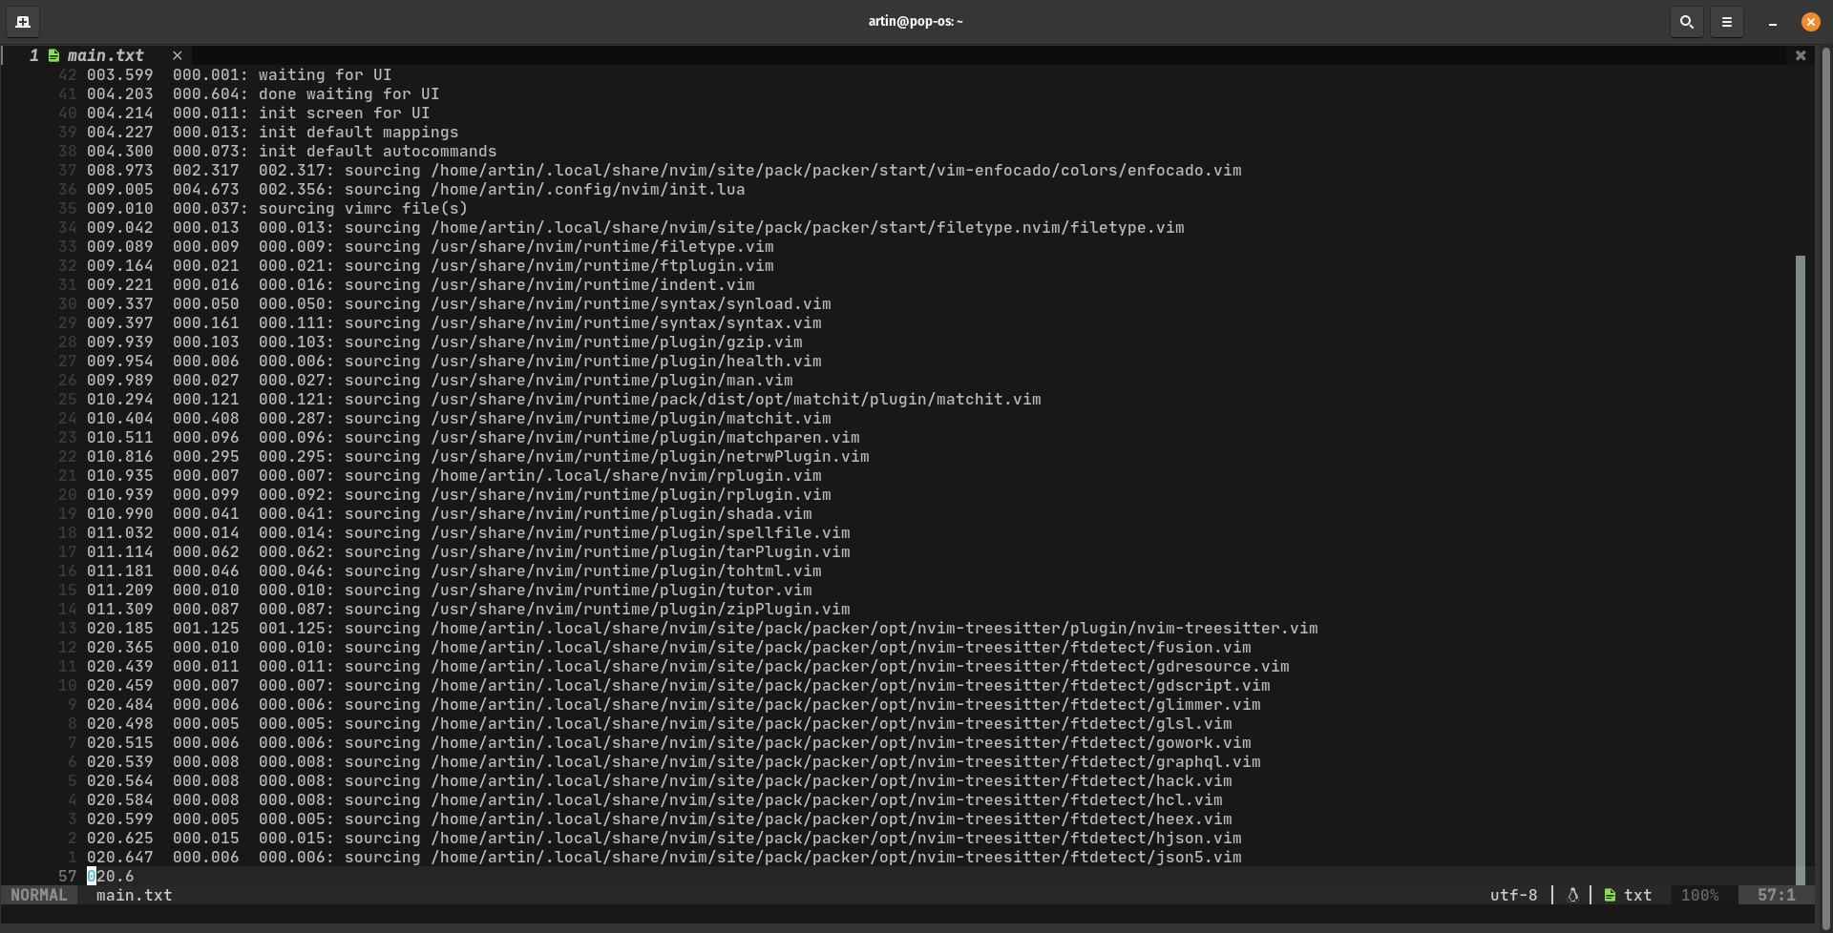Click the tabline close X at right

[1800, 55]
